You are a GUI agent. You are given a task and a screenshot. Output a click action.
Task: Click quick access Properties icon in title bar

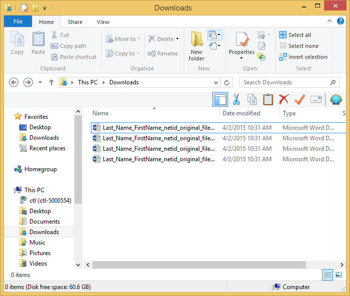[x=24, y=8]
